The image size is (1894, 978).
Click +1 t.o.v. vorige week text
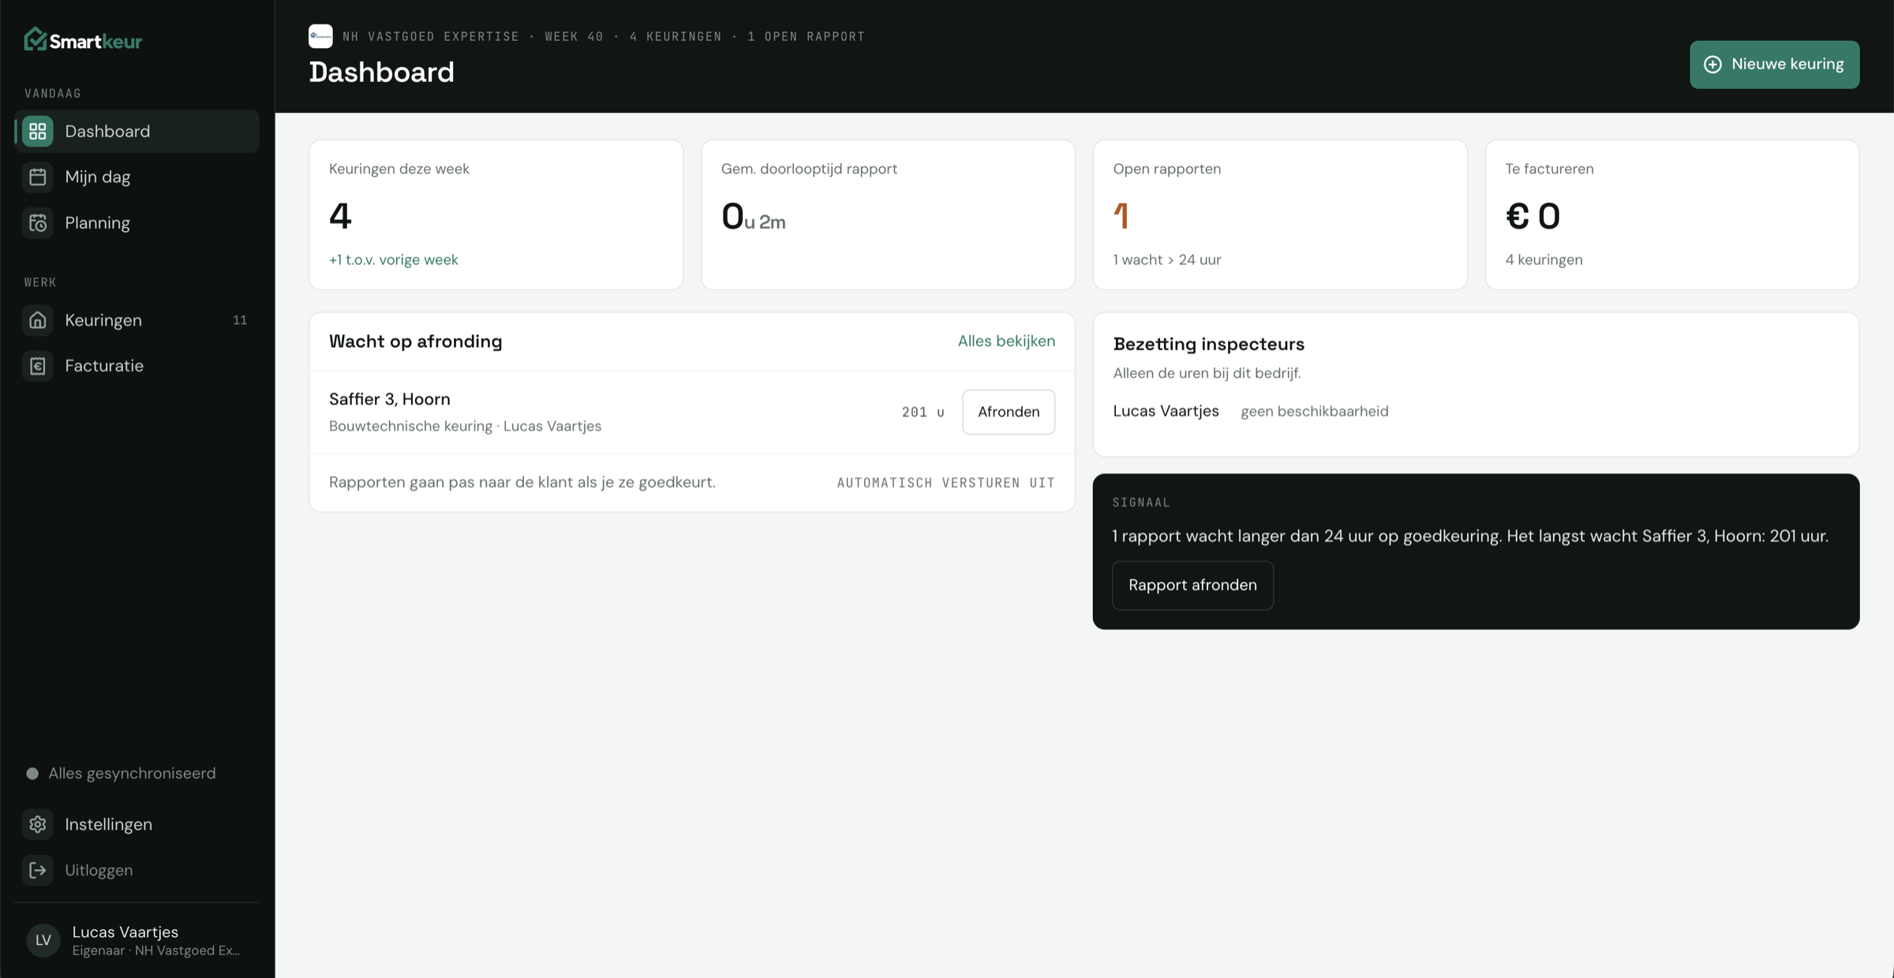(x=393, y=259)
